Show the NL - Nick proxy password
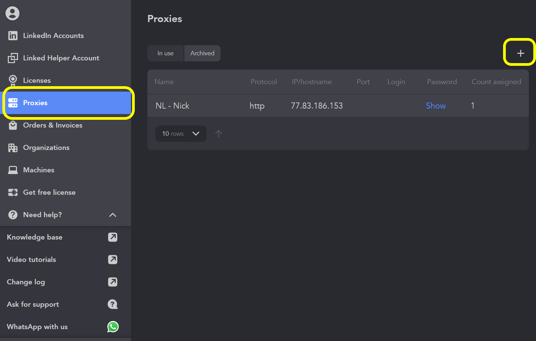The image size is (536, 341). click(436, 106)
